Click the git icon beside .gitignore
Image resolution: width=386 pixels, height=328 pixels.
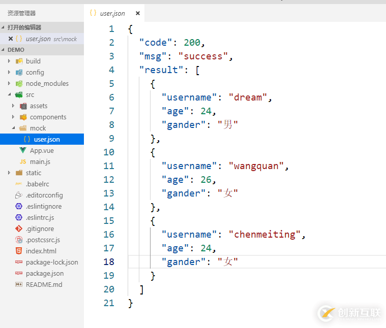tap(19, 228)
